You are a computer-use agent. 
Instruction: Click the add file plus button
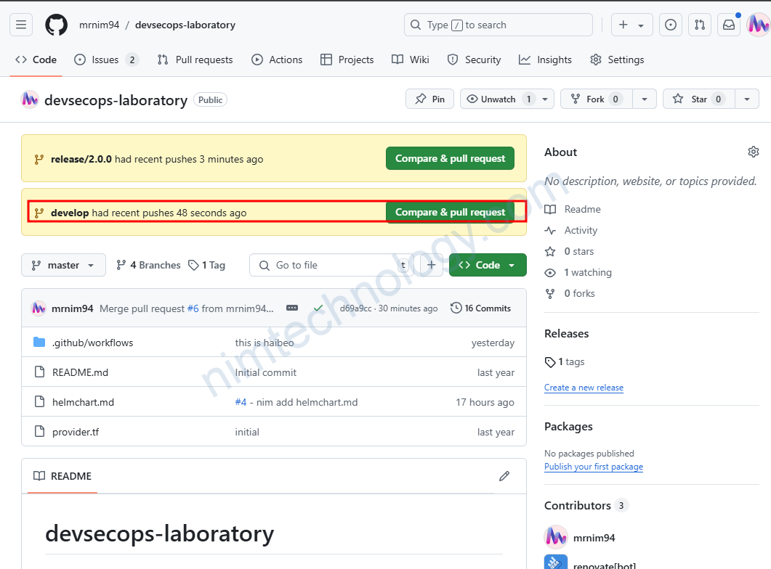coord(431,265)
